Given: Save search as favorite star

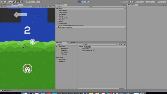Looking at the screenshot, I should click(124, 45).
